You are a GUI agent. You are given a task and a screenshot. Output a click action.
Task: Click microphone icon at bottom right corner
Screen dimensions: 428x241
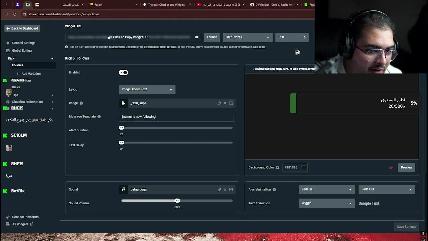coord(423,234)
